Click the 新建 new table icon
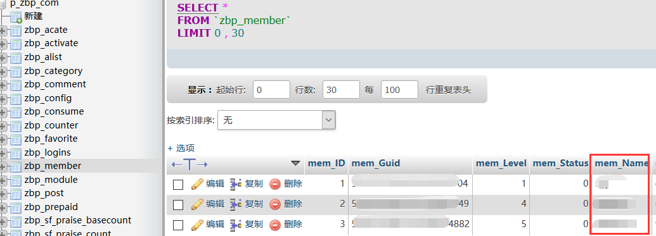 (16, 17)
